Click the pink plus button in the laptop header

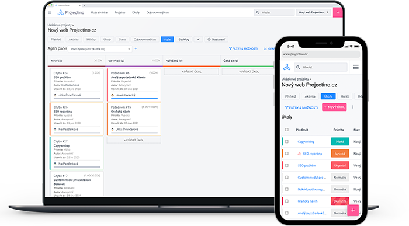pyautogui.click(x=338, y=12)
